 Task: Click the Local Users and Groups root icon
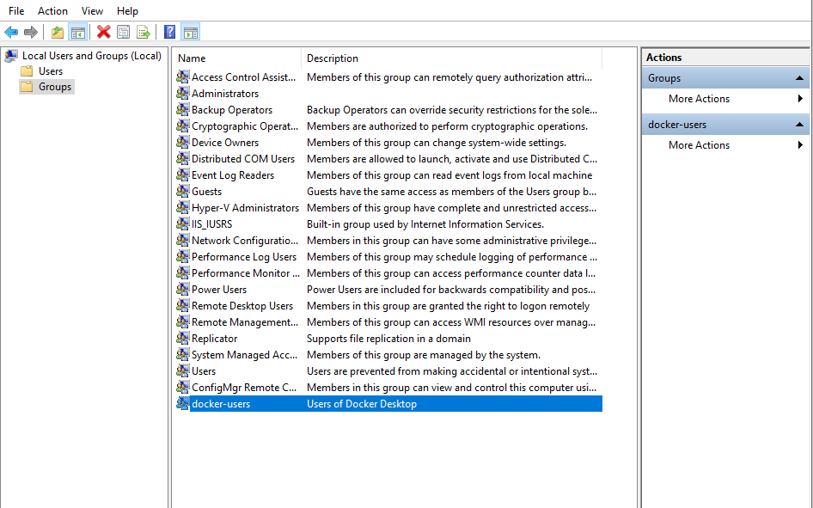click(11, 56)
